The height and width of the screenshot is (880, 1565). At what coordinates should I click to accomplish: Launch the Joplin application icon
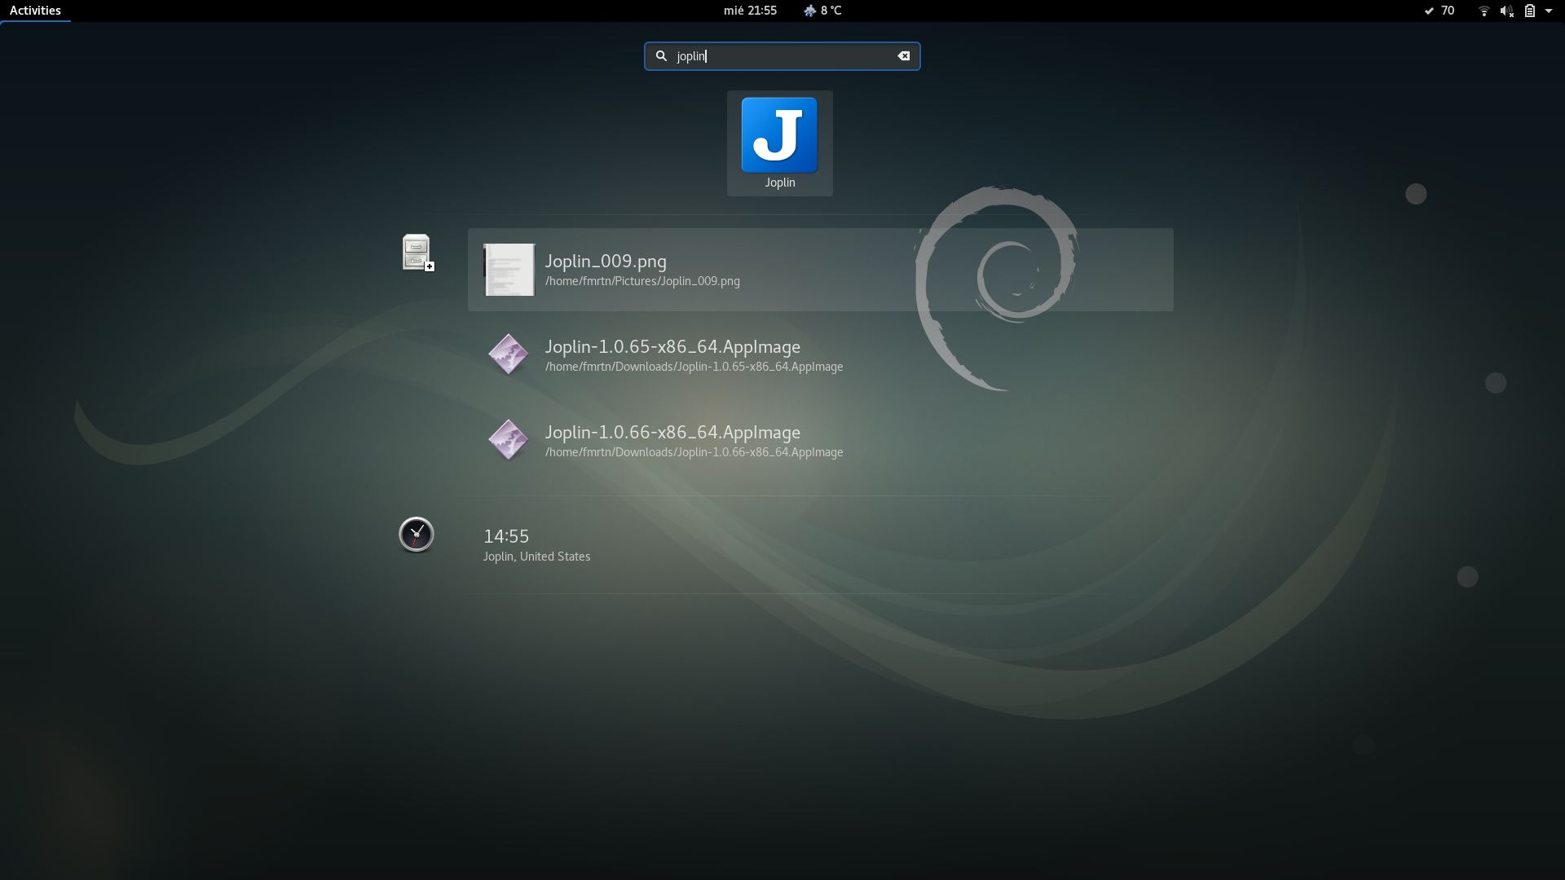pos(779,134)
